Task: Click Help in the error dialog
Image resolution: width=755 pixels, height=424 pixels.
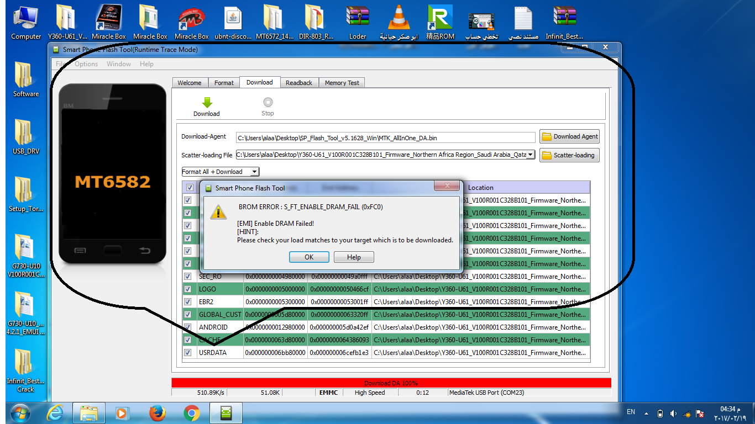Action: pyautogui.click(x=354, y=257)
